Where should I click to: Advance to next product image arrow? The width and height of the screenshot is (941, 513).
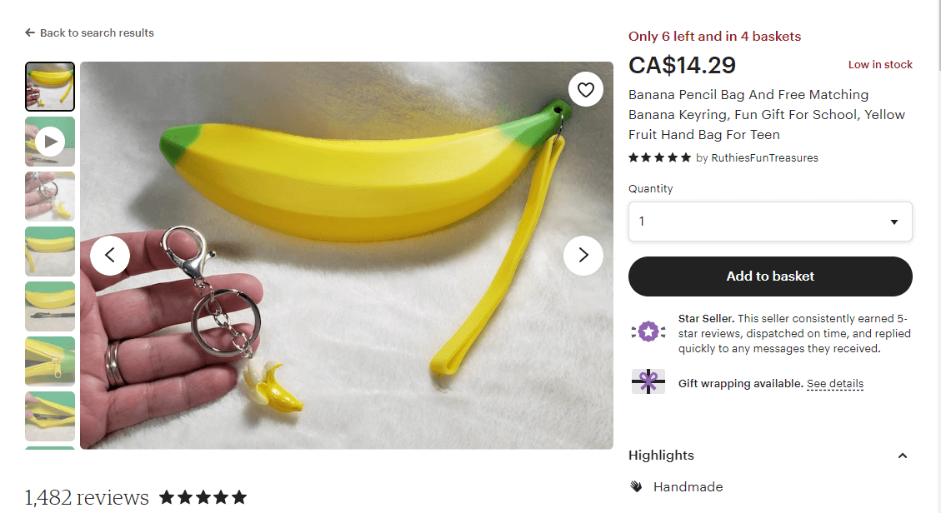pos(583,256)
